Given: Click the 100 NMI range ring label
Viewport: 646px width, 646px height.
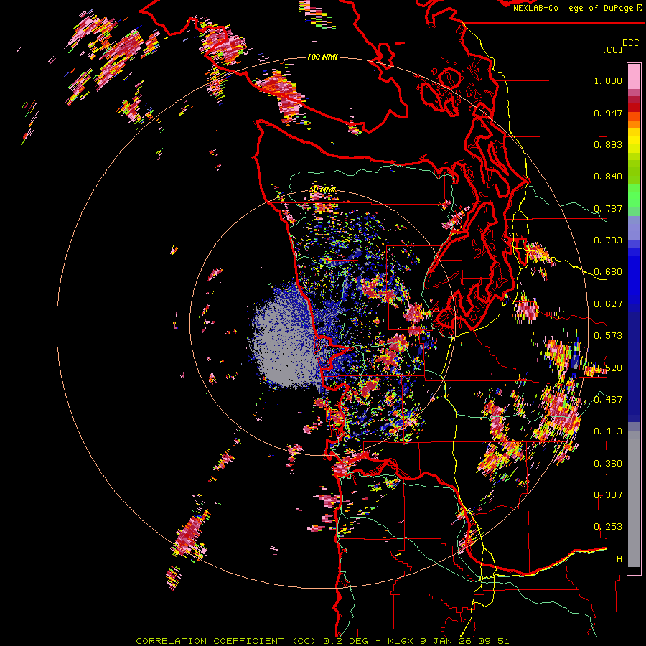Looking at the screenshot, I should pos(322,57).
